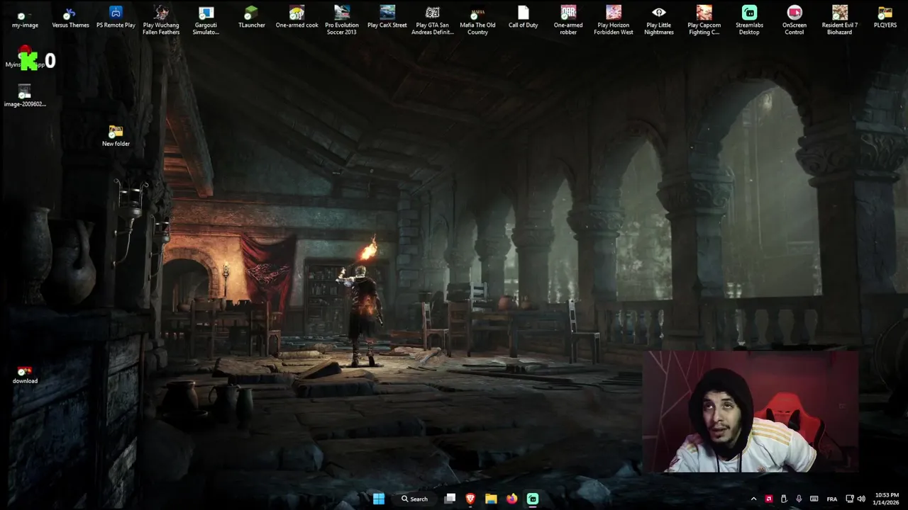Screen dimensions: 908x510
Task: Open the network status tray icon
Action: pos(850,499)
